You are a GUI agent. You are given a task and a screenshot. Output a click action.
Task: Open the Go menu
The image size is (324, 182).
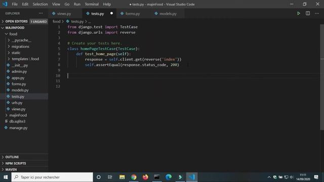67,4
